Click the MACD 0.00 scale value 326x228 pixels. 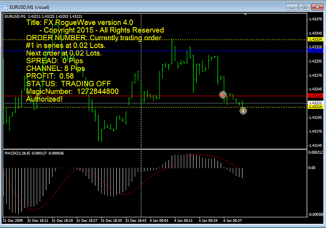pyautogui.click(x=311, y=167)
